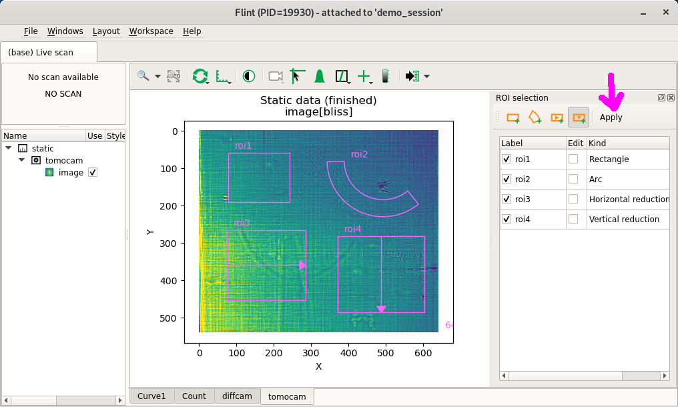
Task: Click the Name column header
Action: click(43, 136)
